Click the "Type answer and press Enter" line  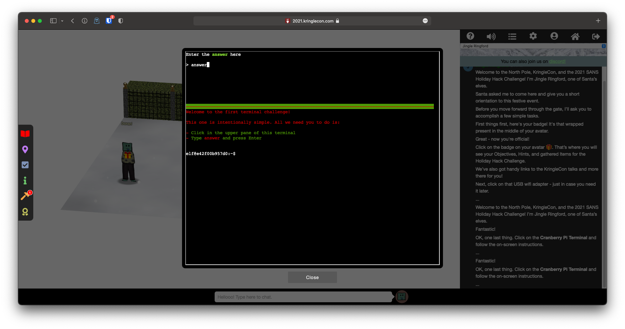click(224, 138)
